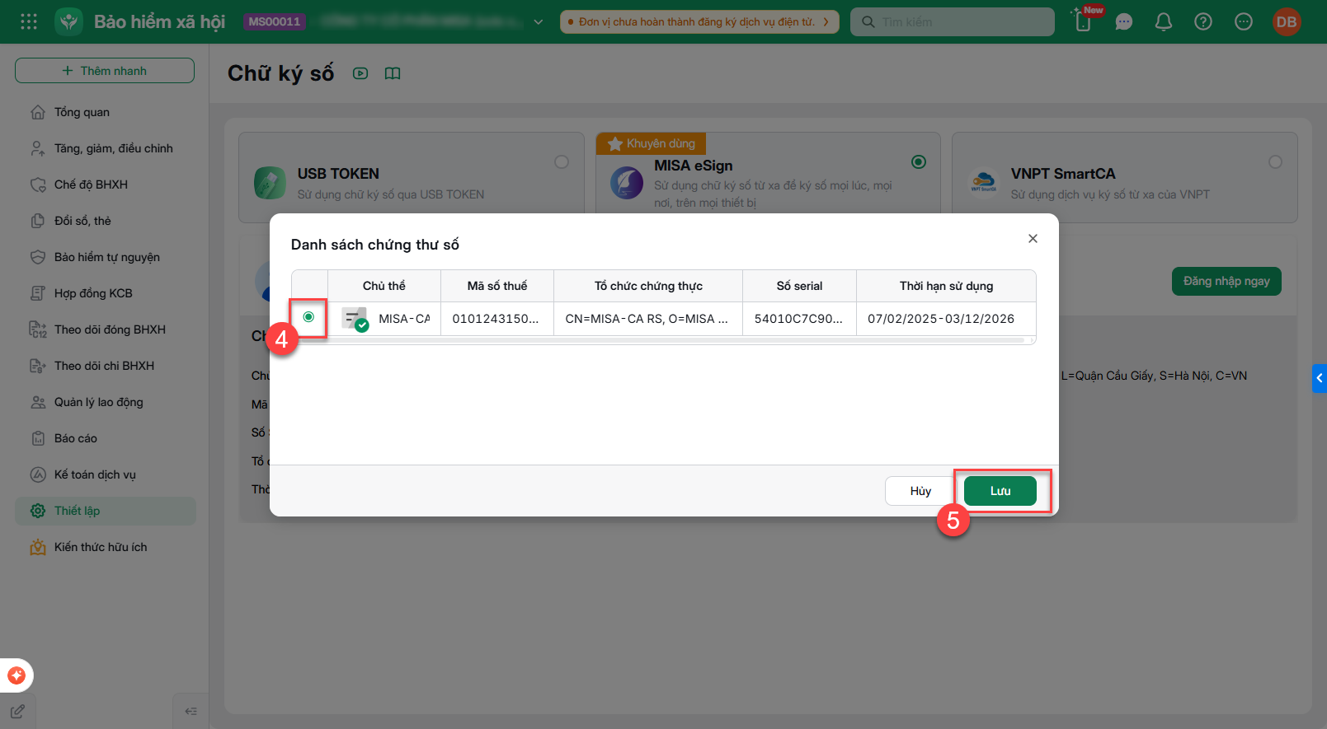Open the Tổng quan menu
Viewport: 1327px width, 729px height.
tap(106, 112)
